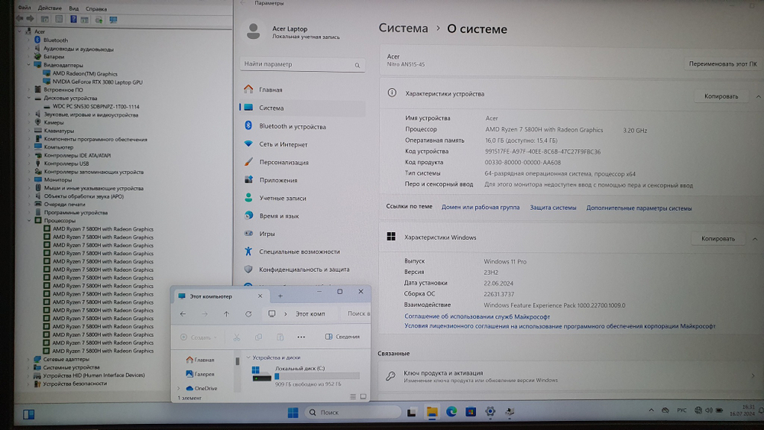Open the Вид menu in Device Manager
The height and width of the screenshot is (430, 764).
point(73,8)
